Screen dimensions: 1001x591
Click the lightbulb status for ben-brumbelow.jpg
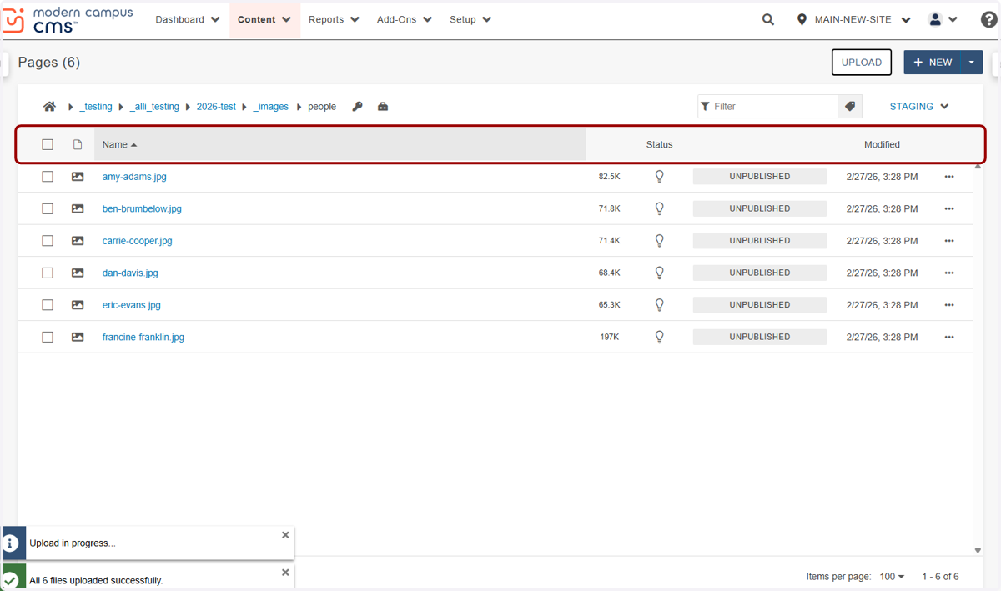[660, 208]
